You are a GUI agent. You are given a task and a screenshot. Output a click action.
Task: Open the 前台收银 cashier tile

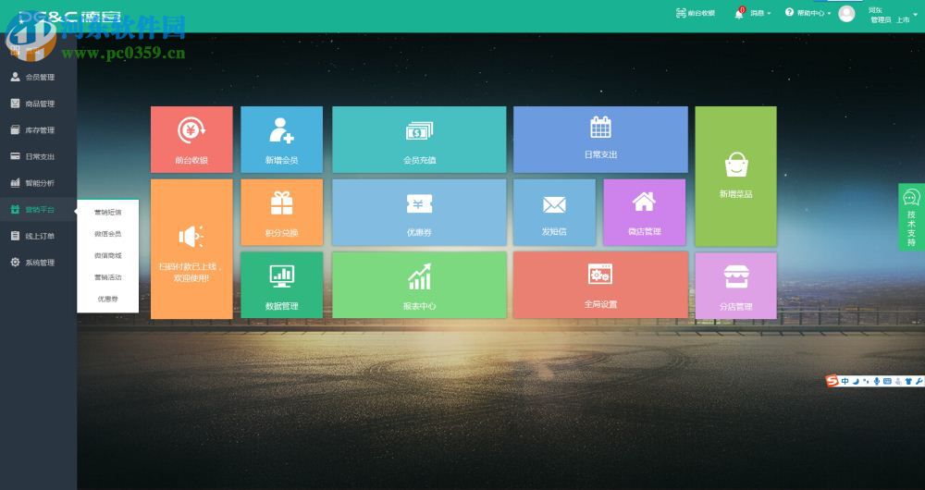tap(191, 140)
